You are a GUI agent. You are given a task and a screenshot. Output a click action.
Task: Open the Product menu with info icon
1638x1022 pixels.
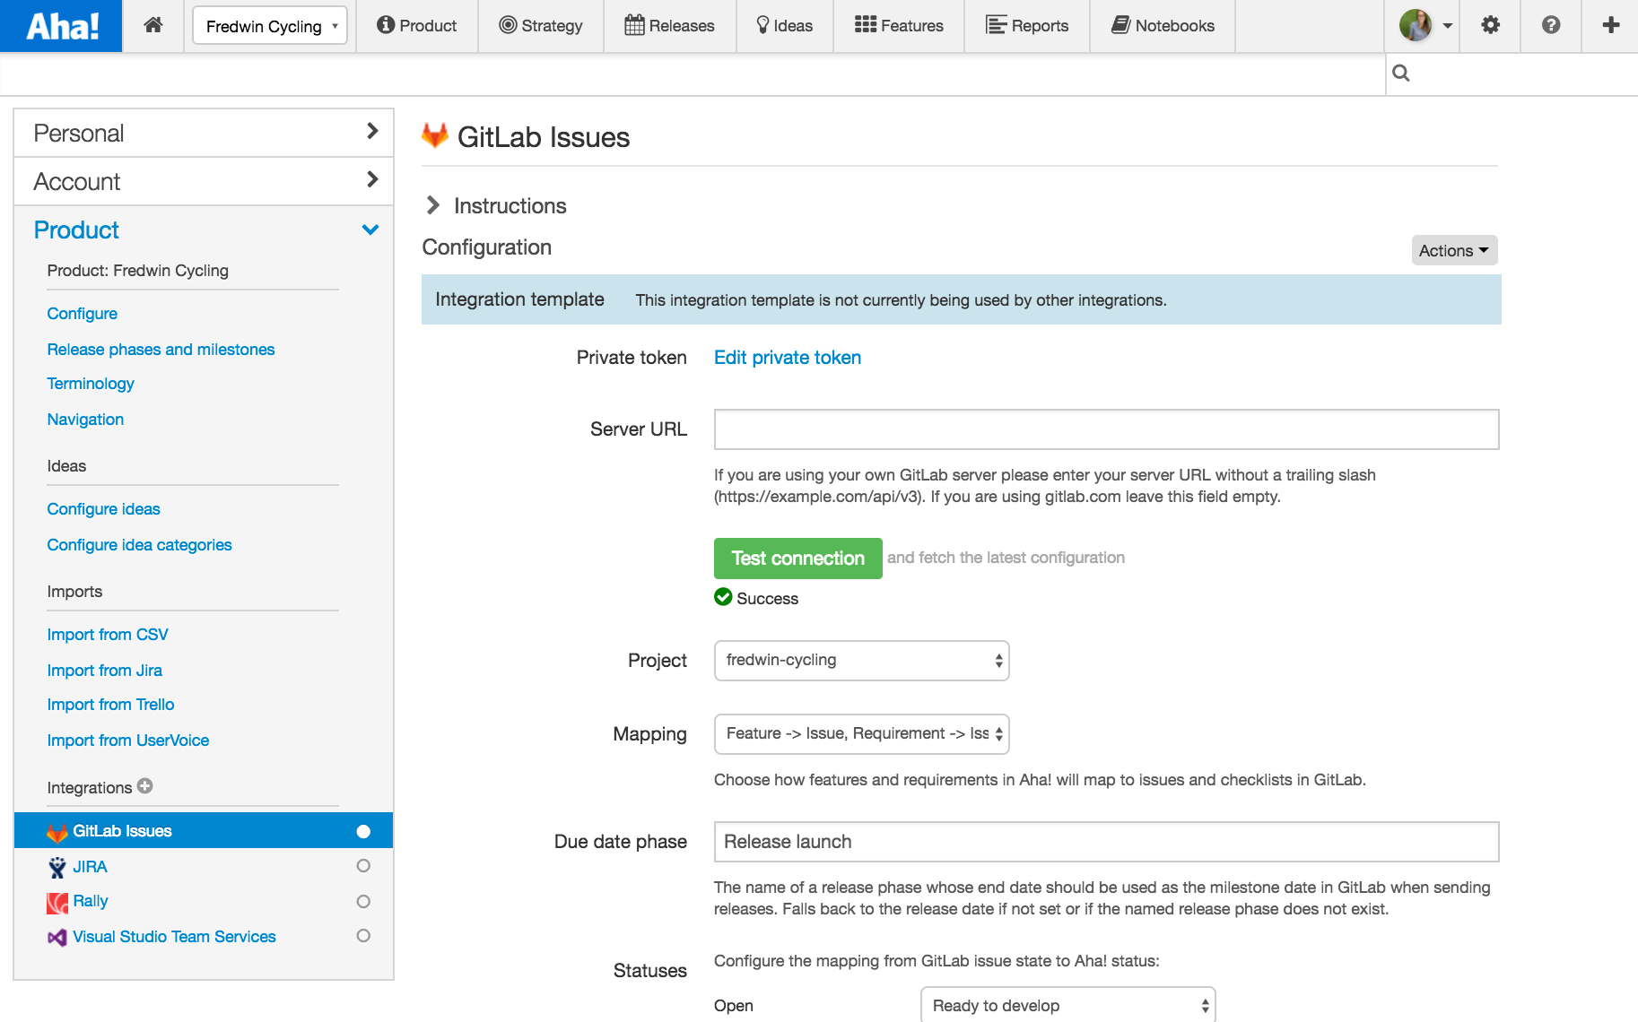tap(417, 26)
